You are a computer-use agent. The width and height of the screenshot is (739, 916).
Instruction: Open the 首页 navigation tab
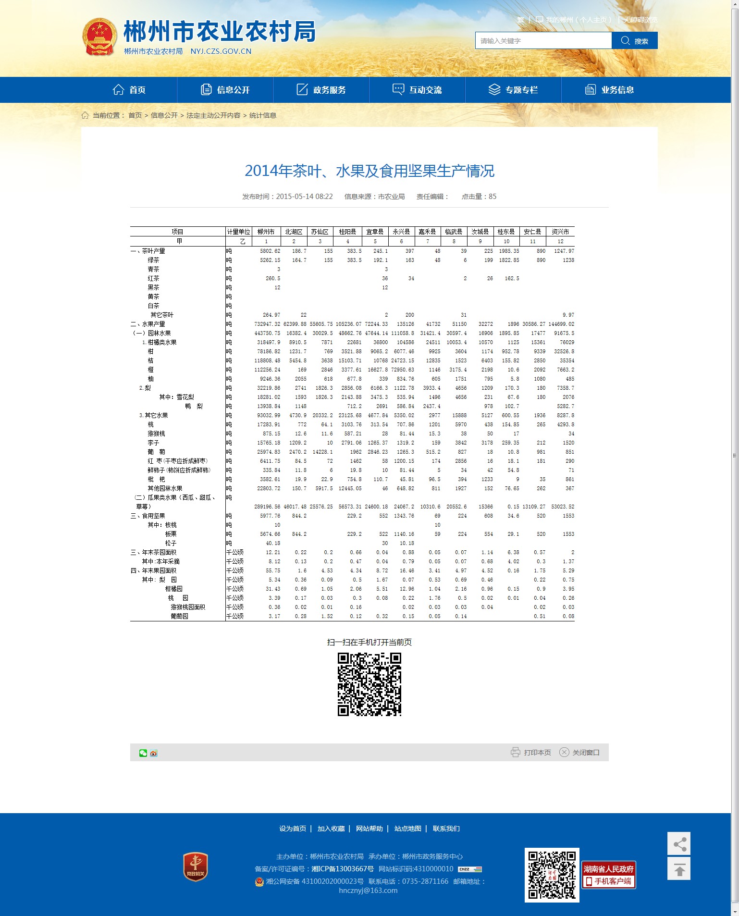pyautogui.click(x=129, y=90)
